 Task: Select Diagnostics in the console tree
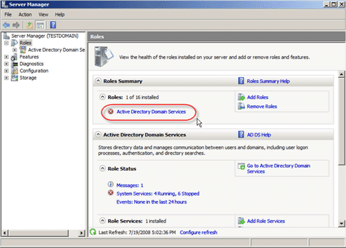pyautogui.click(x=31, y=64)
